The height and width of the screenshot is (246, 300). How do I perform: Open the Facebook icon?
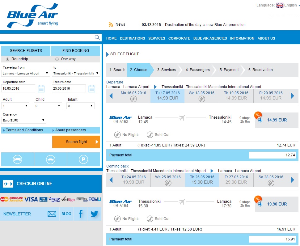(81, 214)
